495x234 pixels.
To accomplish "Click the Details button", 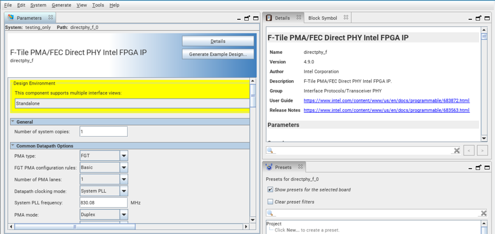I will click(x=218, y=42).
